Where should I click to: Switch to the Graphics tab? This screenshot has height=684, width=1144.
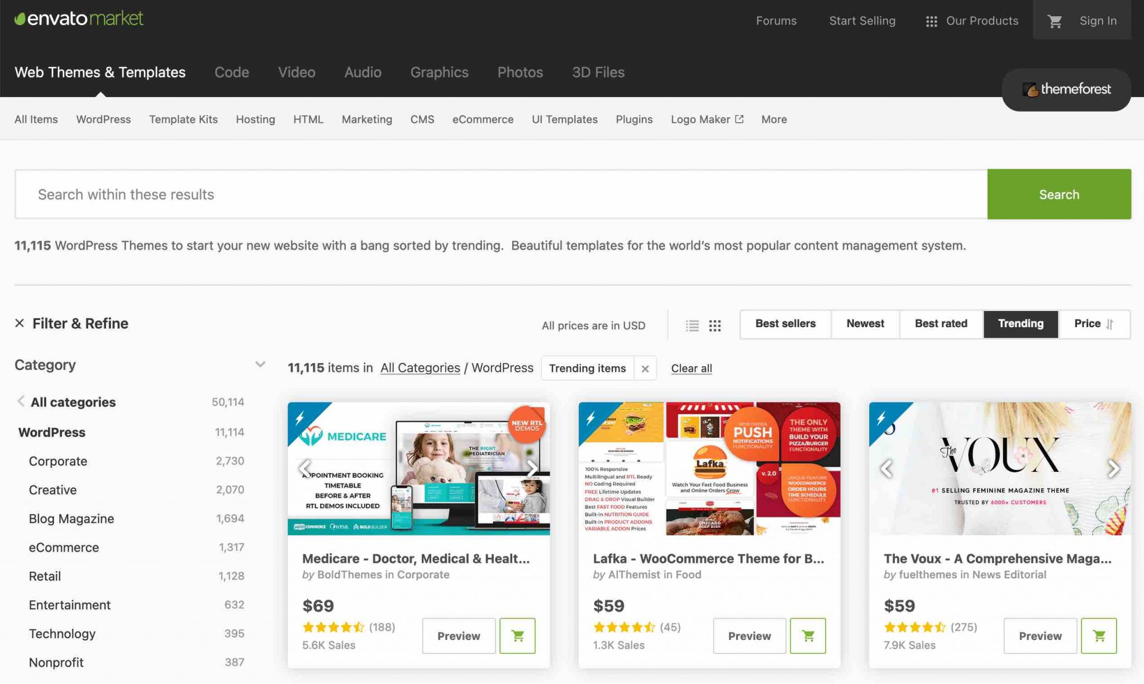pos(439,72)
